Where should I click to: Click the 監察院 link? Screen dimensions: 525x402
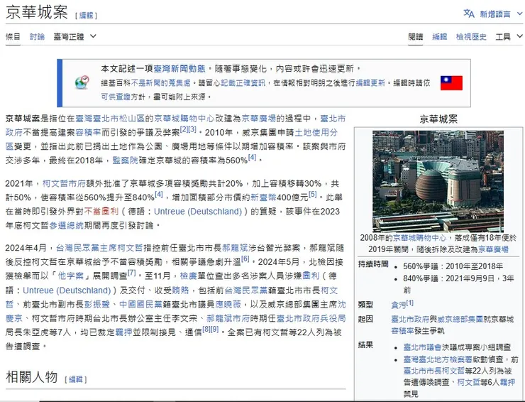click(x=125, y=161)
